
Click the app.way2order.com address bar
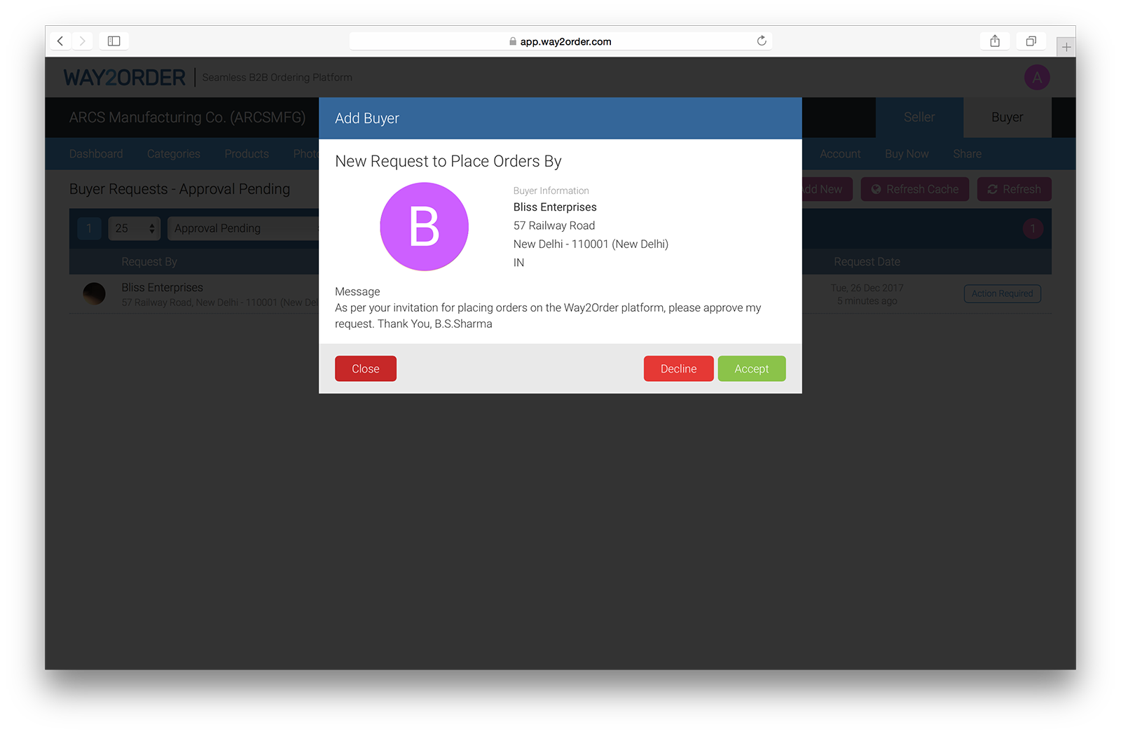point(560,41)
